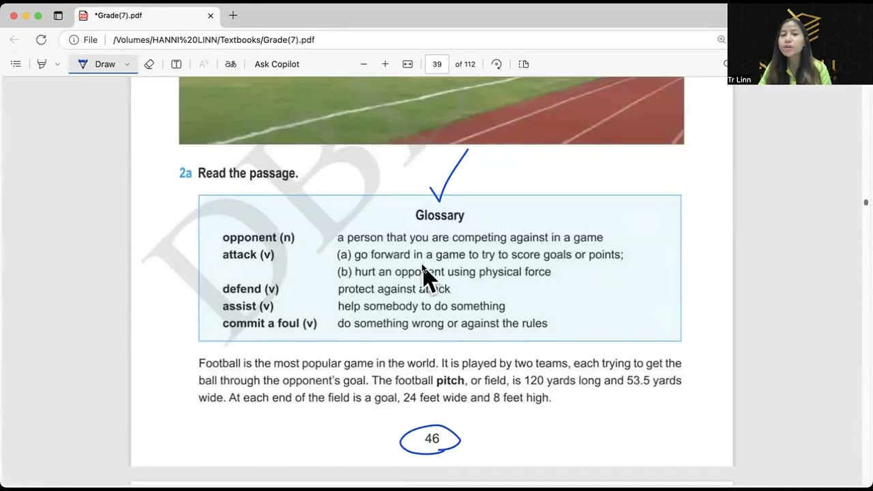Image resolution: width=873 pixels, height=491 pixels.
Task: Click the browser Back arrow
Action: pyautogui.click(x=14, y=40)
